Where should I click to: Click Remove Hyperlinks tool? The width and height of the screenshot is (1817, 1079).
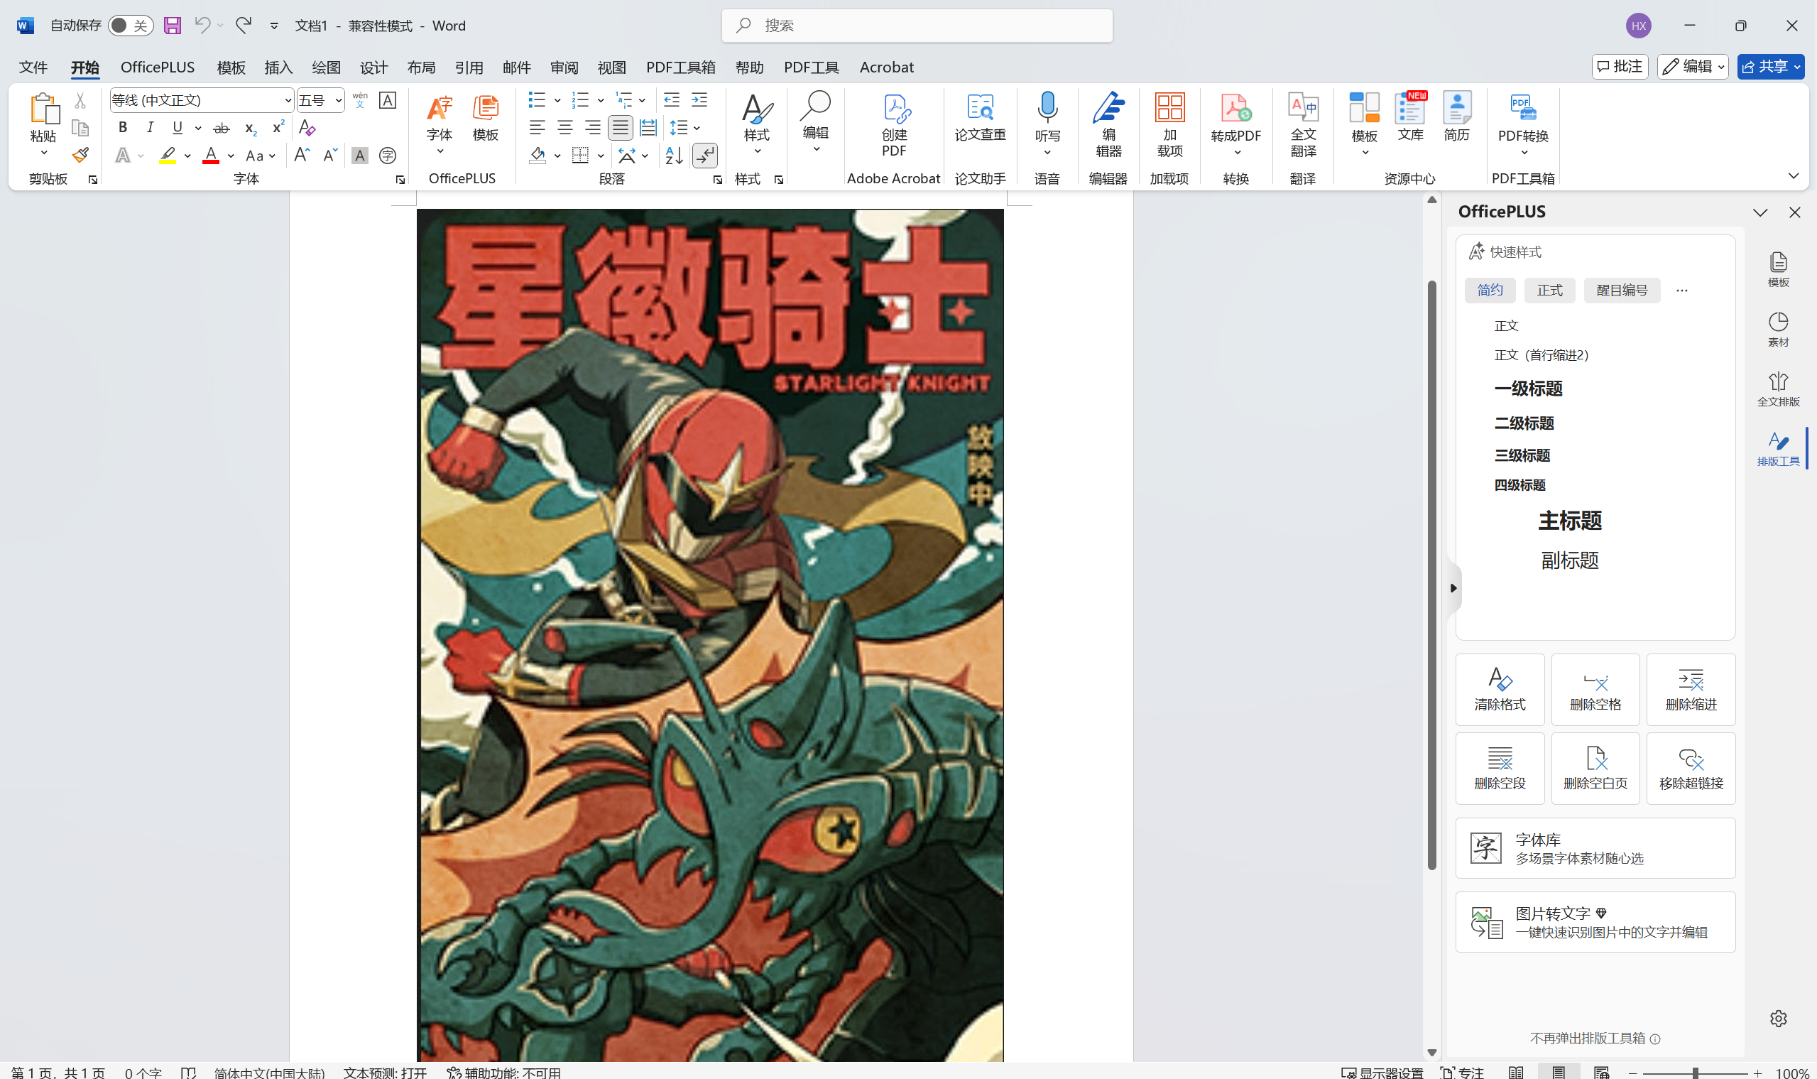pos(1691,768)
